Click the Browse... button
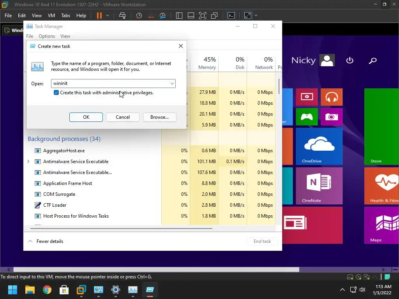 click(159, 117)
